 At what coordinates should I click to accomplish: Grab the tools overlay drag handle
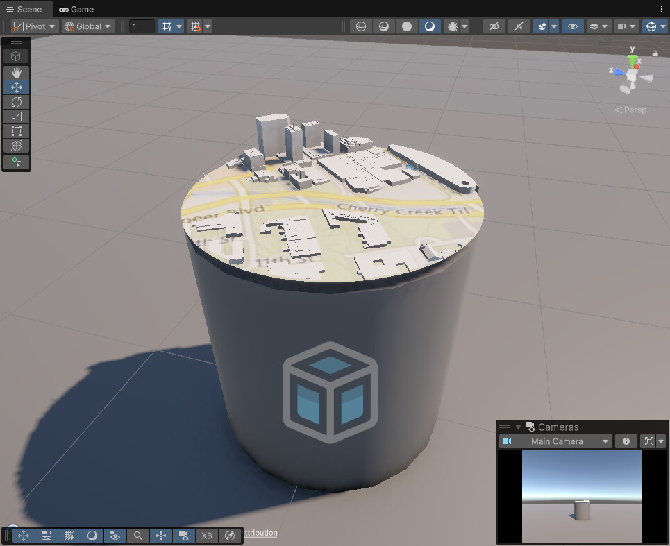pos(16,42)
